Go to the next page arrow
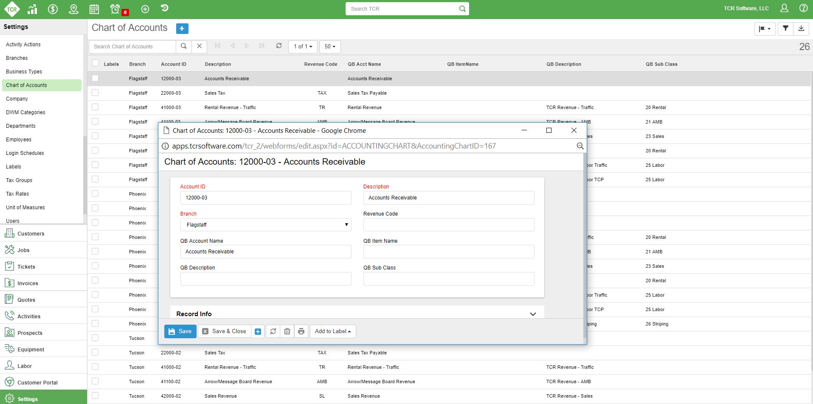The image size is (813, 404). tap(247, 46)
